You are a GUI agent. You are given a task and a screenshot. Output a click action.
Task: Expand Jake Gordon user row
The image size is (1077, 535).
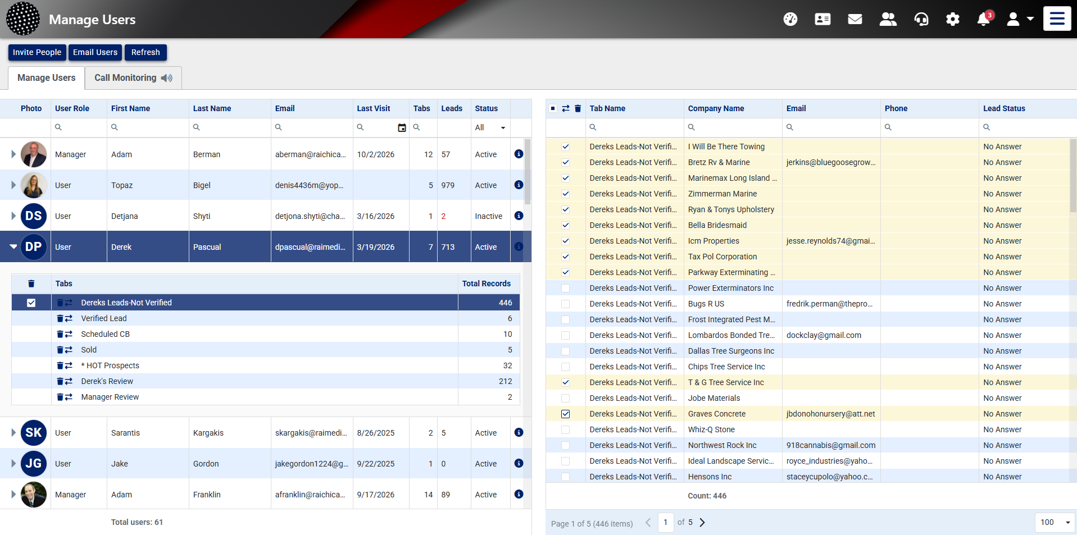pyautogui.click(x=13, y=463)
